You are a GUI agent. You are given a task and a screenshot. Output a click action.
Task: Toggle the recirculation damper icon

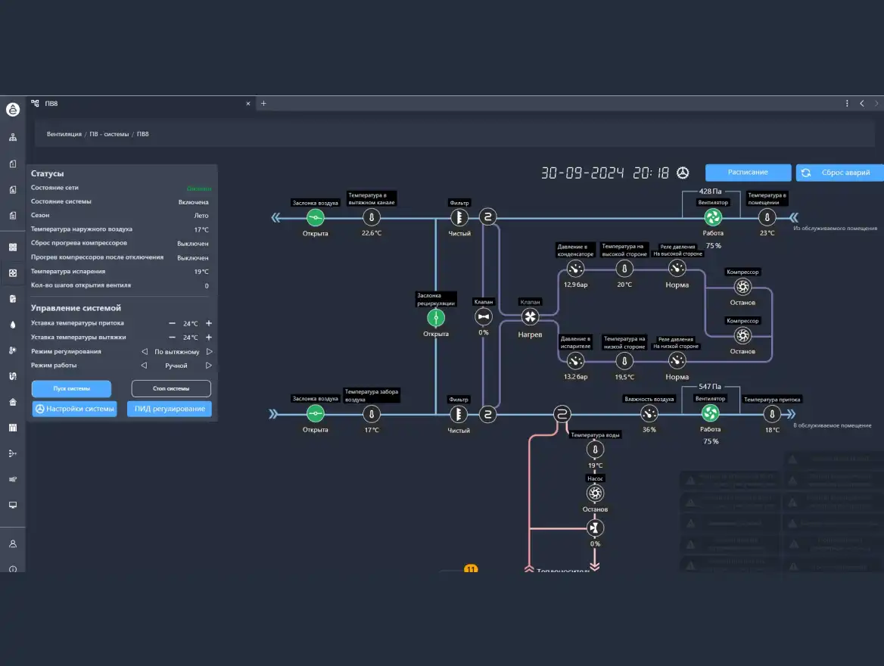[436, 317]
